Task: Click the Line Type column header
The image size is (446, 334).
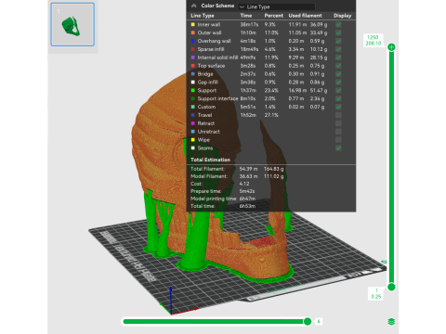Action: [x=203, y=16]
